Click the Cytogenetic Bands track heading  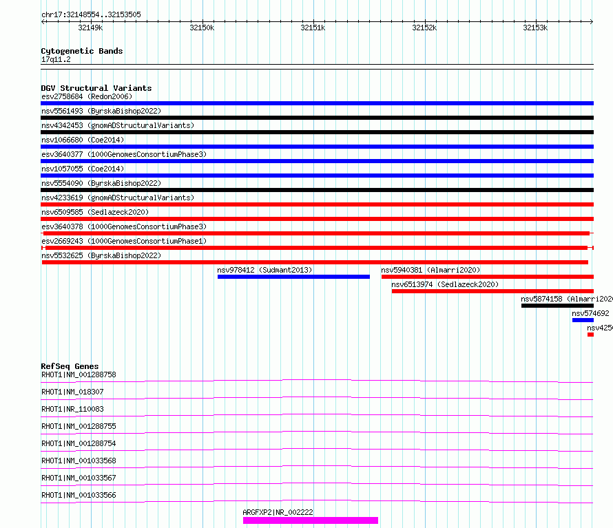coord(82,51)
